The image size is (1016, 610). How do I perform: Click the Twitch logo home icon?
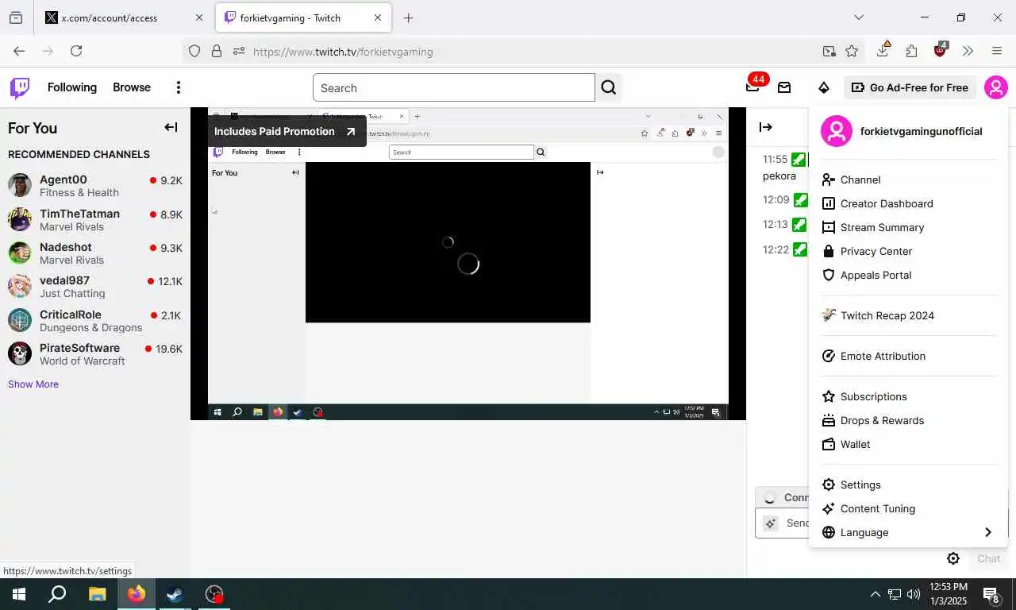coord(20,87)
